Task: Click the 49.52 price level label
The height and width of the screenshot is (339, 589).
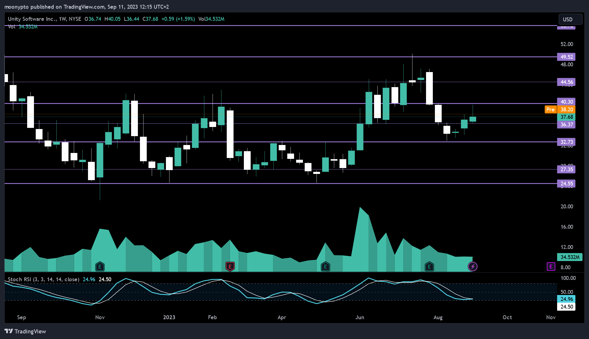Action: point(566,57)
